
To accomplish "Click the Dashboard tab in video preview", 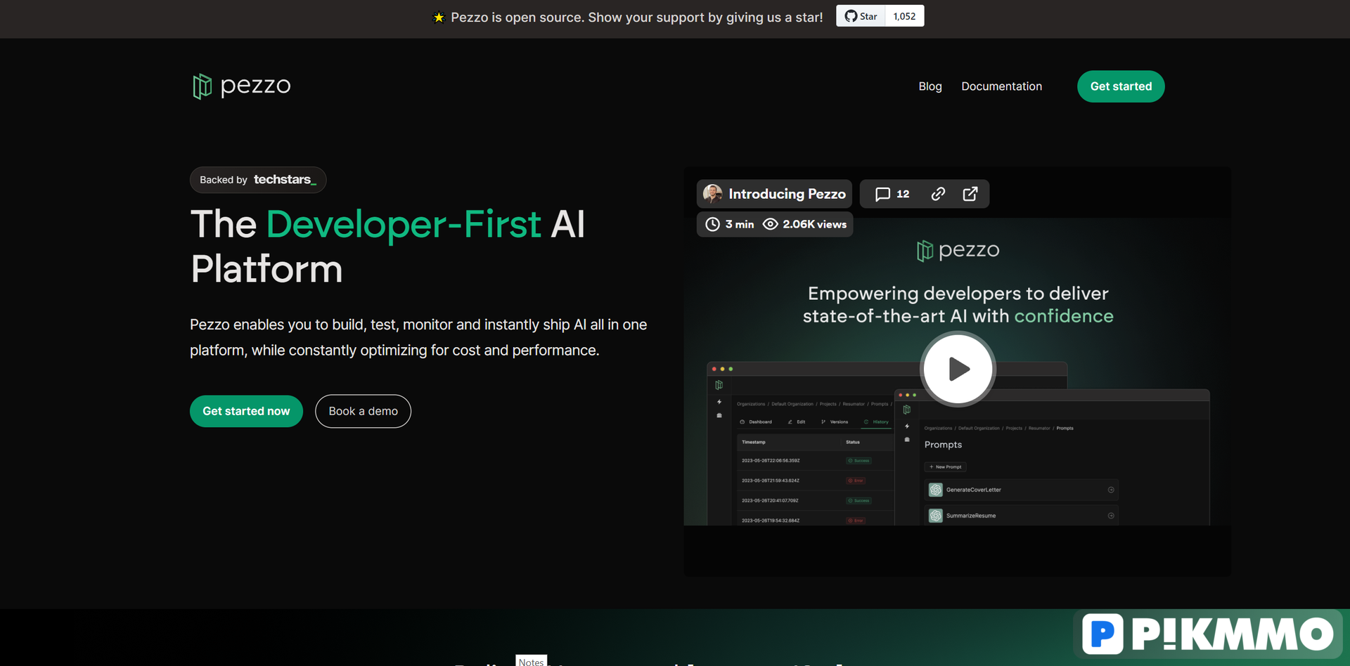I will pyautogui.click(x=756, y=422).
